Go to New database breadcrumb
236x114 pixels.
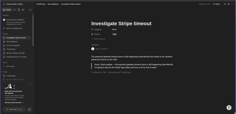coord(53,4)
